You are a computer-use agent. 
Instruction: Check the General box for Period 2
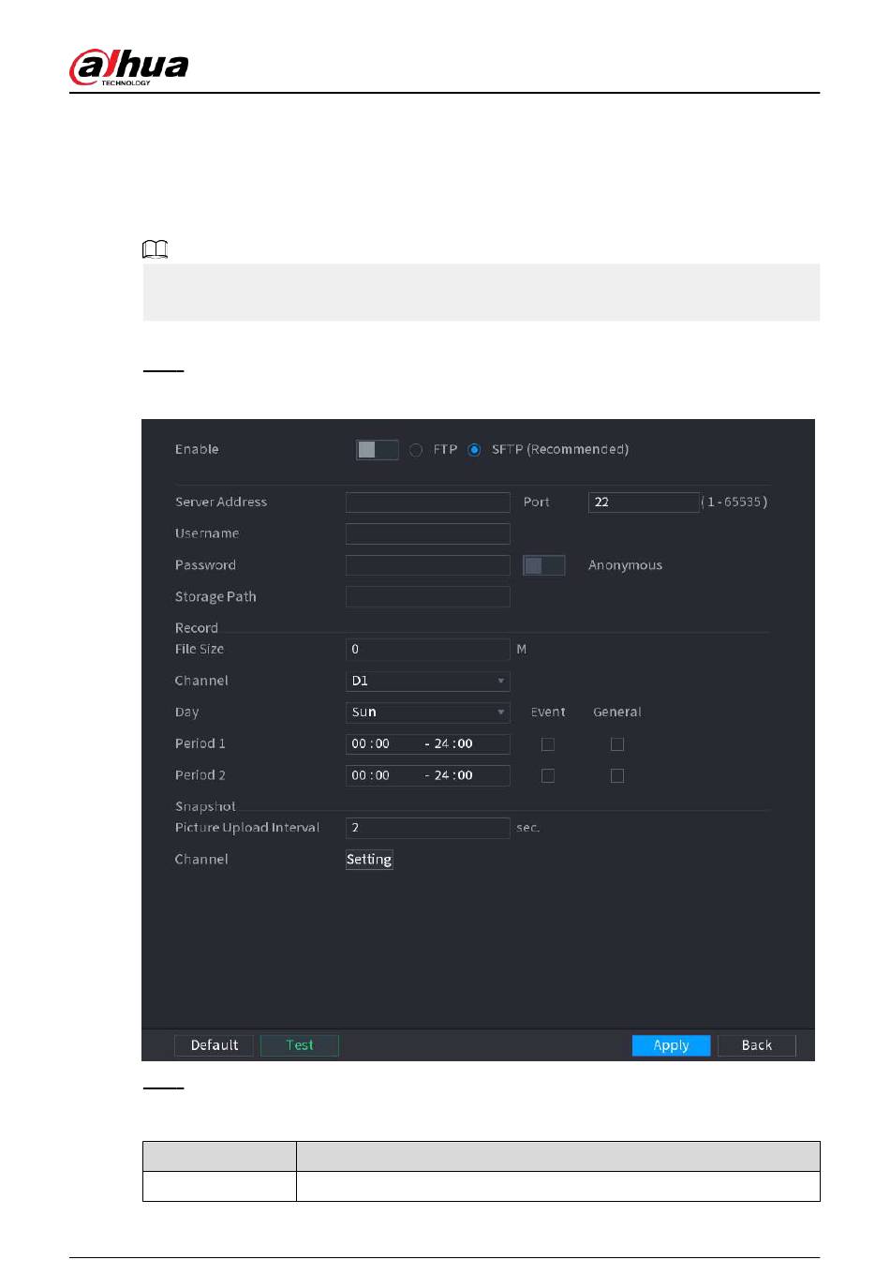pyautogui.click(x=617, y=776)
